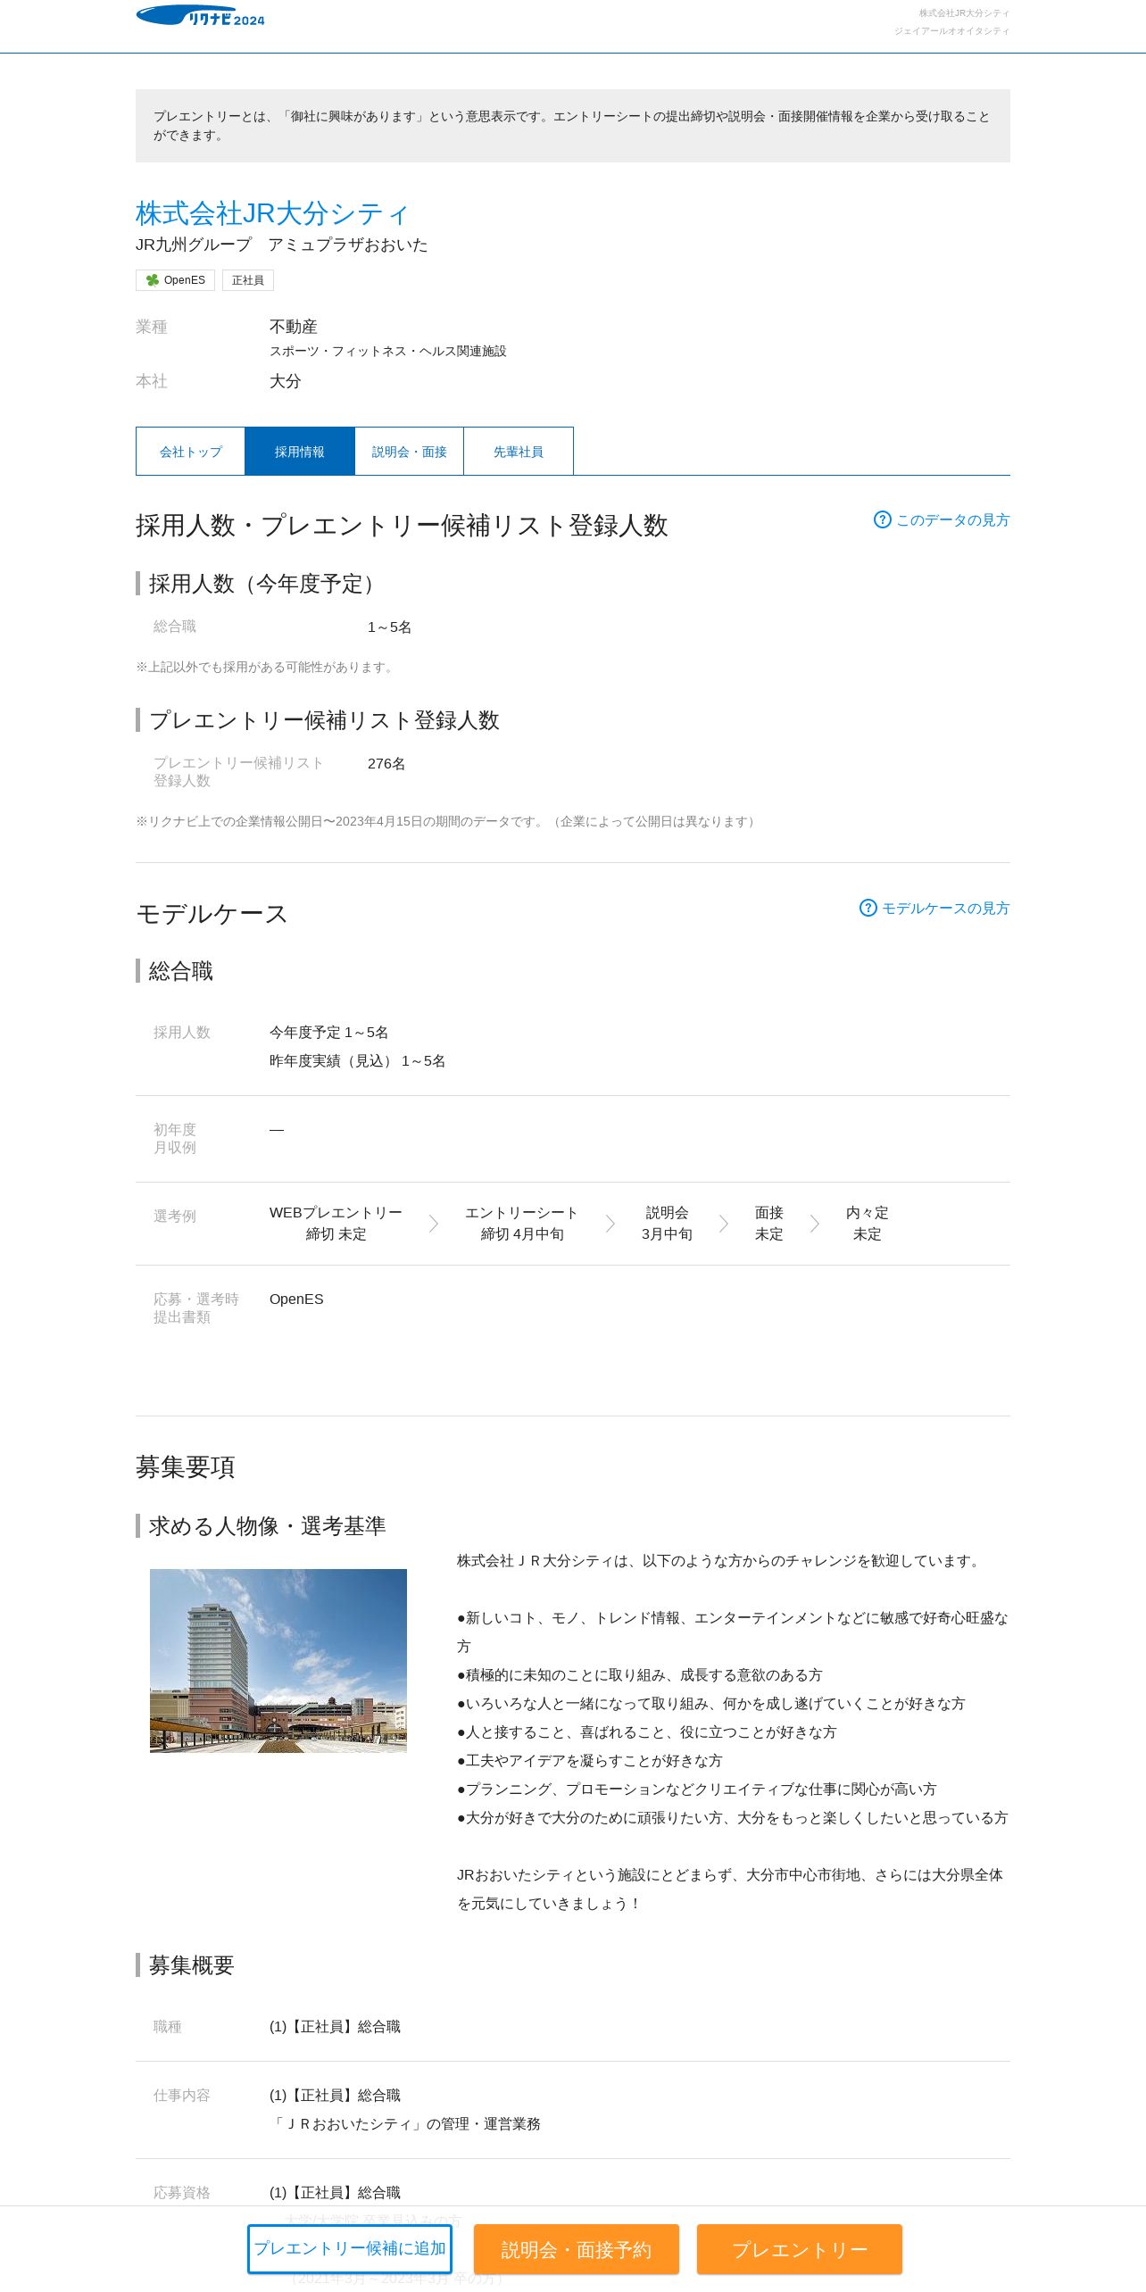Click the 大分 headquarters value
Screen dimensions: 1146x2292
(x=286, y=381)
